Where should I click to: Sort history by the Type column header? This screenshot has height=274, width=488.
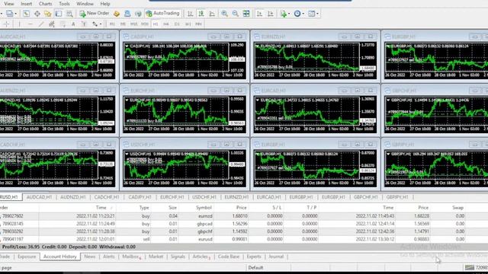[x=144, y=208]
